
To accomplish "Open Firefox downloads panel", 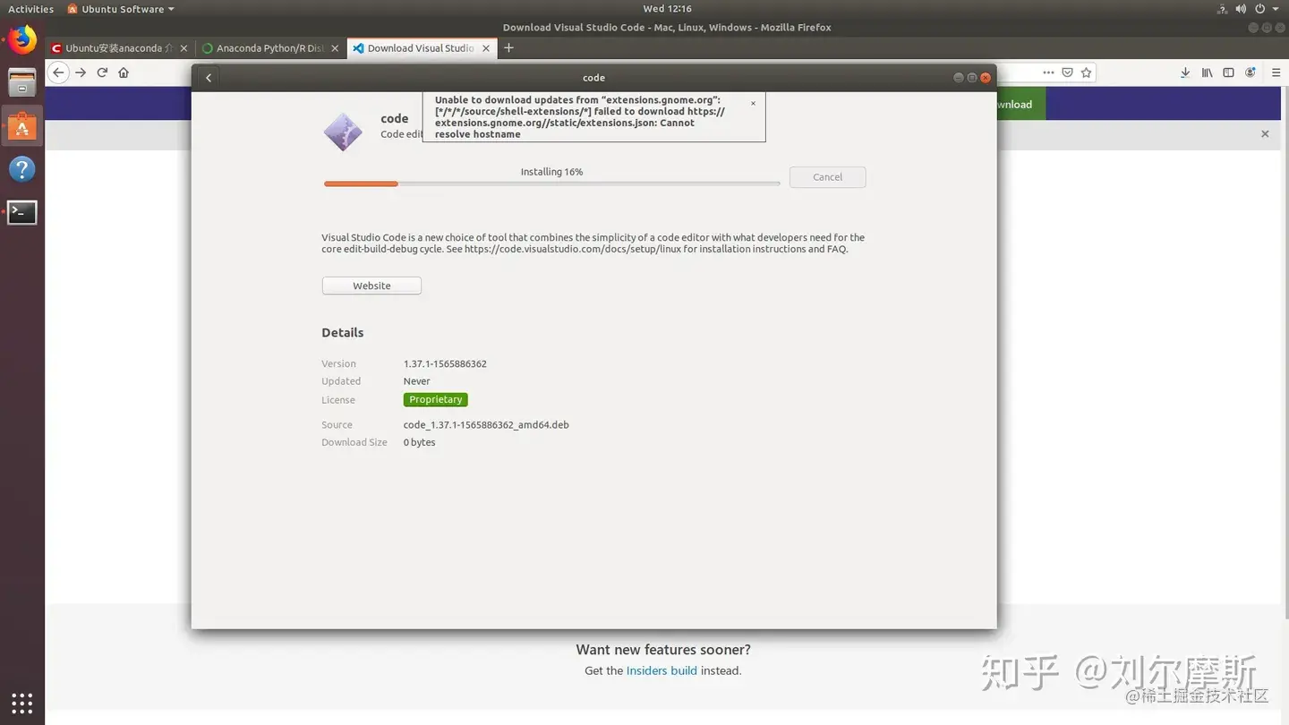I will 1185,72.
